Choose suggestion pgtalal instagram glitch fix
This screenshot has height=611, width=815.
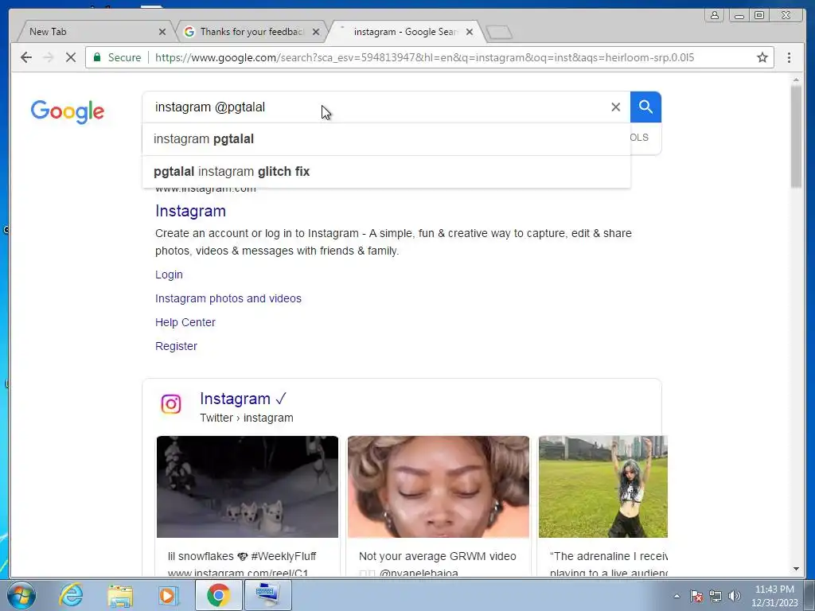click(386, 172)
